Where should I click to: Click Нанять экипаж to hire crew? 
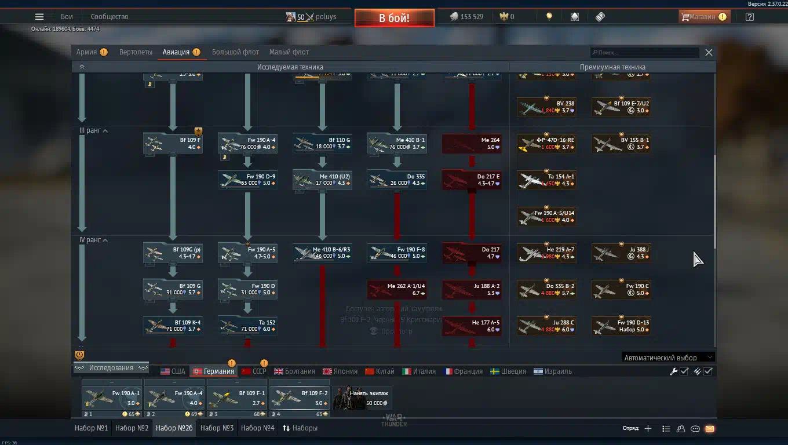pos(362,398)
